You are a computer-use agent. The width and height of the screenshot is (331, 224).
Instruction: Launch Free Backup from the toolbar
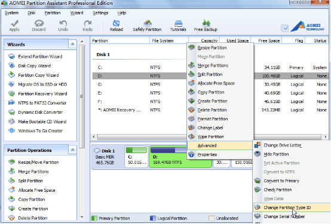(206, 26)
